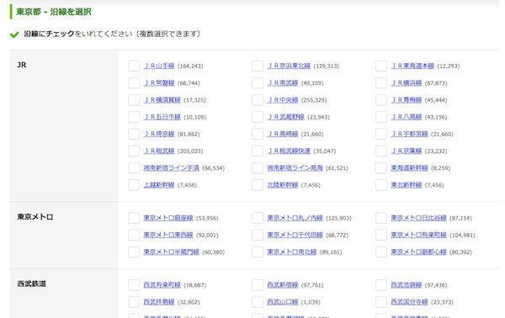
Task: Tick the 東京メトロ副都心線 checkbox
Action: (381, 252)
